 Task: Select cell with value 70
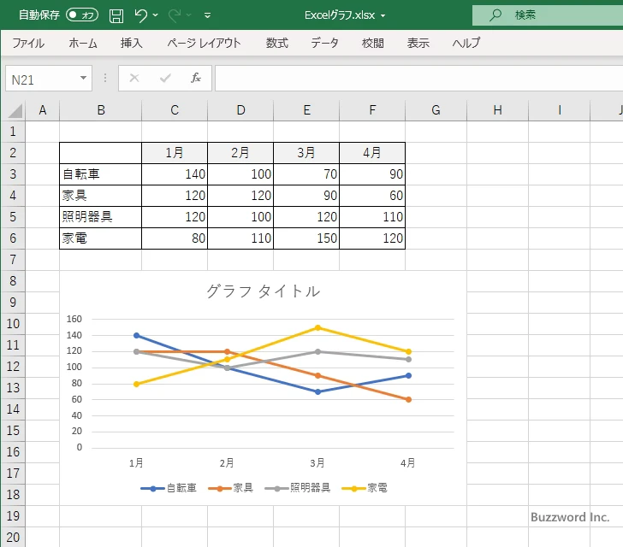tap(306, 174)
